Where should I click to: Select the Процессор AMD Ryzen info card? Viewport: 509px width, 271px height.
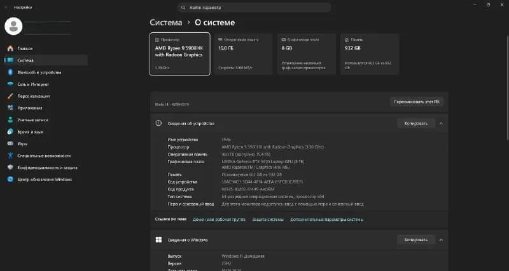tap(180, 54)
